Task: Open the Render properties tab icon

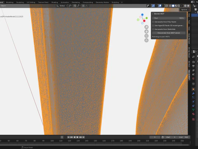Action: 193,62
